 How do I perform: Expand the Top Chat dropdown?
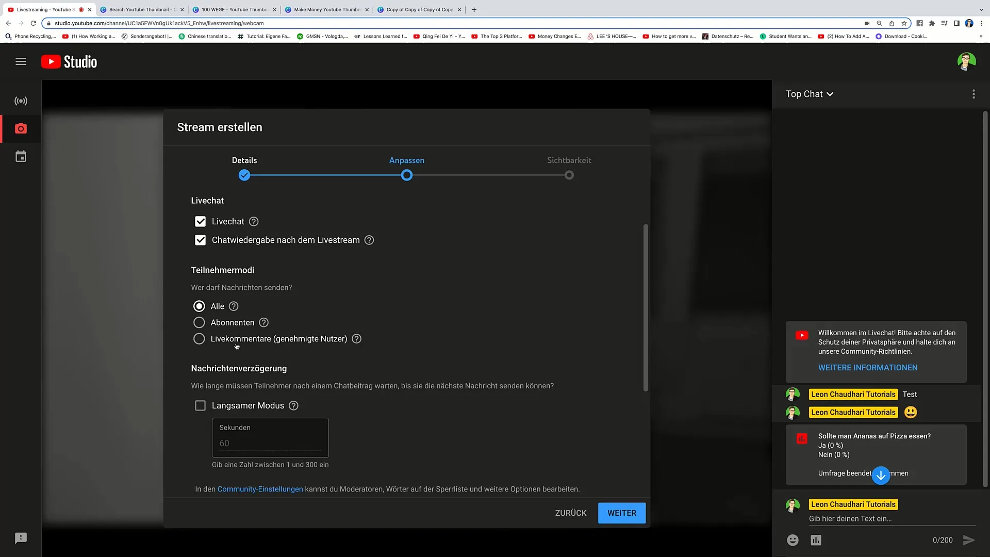[809, 94]
